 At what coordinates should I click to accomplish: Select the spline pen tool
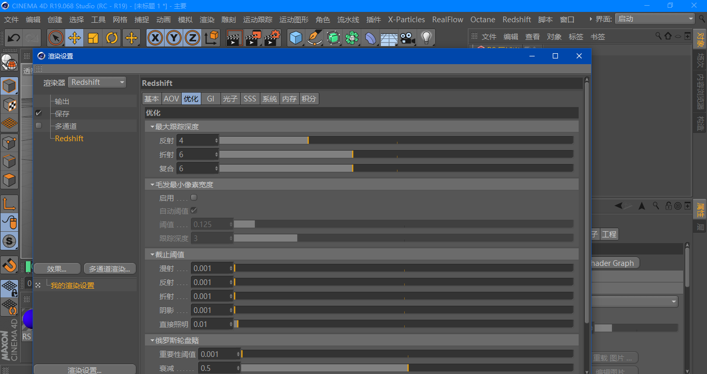point(314,38)
